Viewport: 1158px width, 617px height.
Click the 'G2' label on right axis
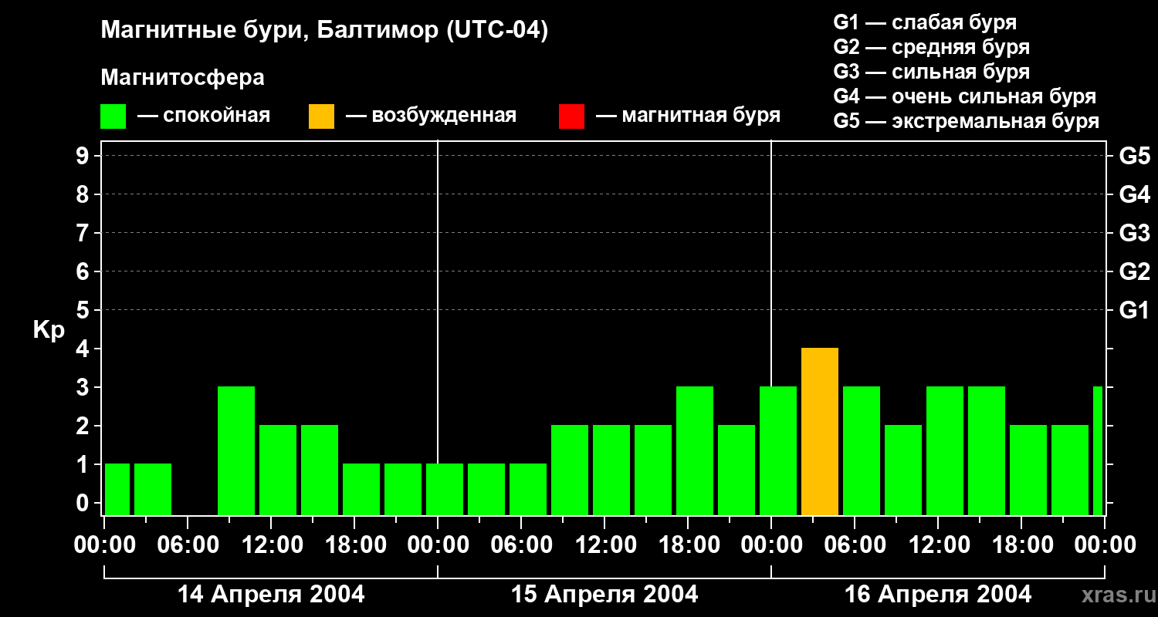pos(1134,272)
